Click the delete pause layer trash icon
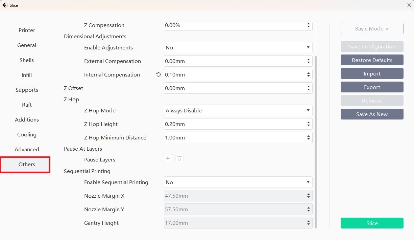The image size is (414, 240). 179,158
